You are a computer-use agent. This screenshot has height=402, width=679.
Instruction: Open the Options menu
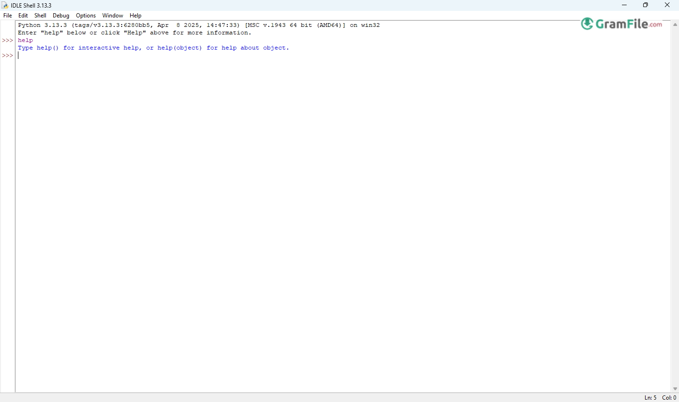click(x=86, y=16)
